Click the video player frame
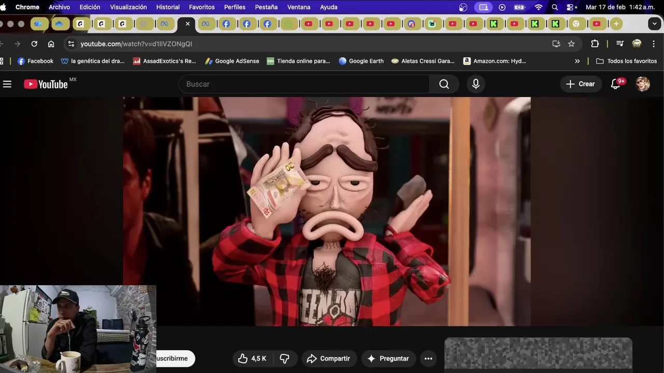 pos(327,211)
